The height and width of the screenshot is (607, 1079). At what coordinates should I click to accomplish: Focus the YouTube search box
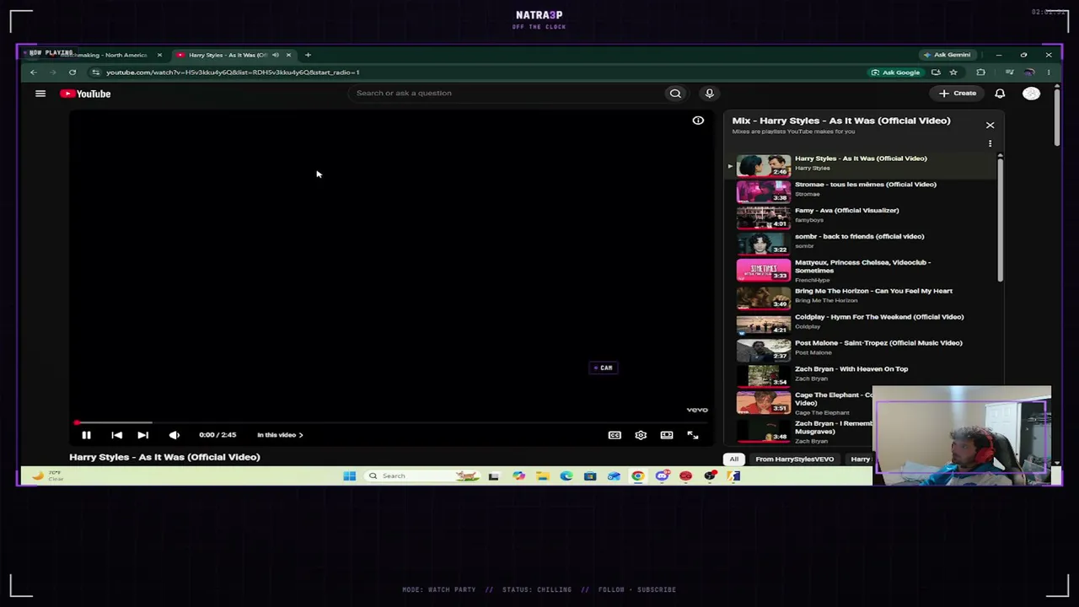pyautogui.click(x=506, y=94)
